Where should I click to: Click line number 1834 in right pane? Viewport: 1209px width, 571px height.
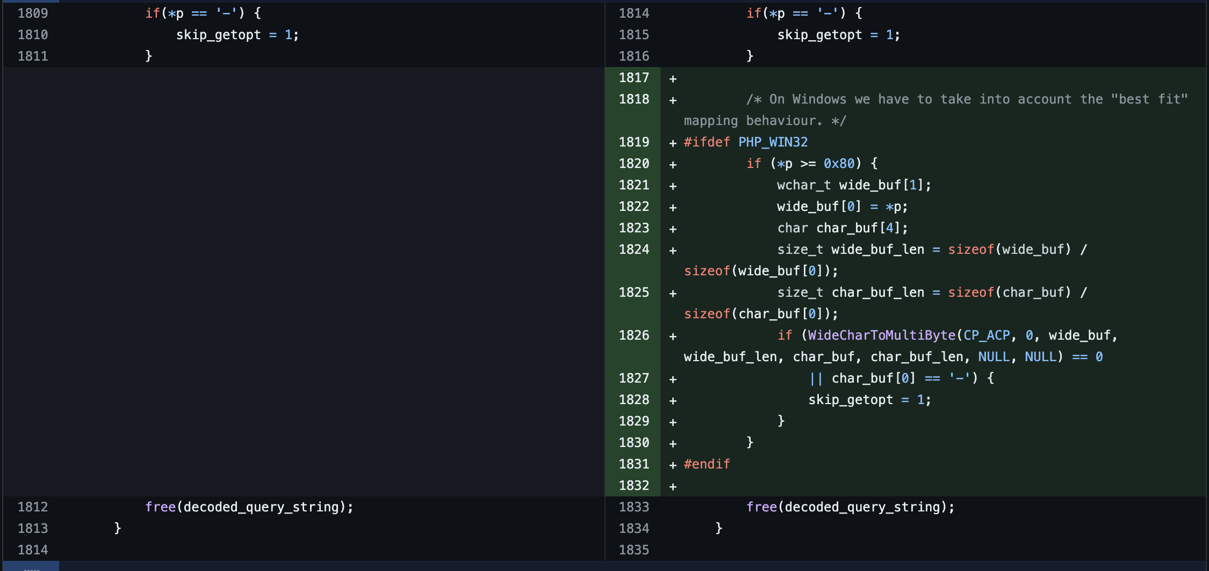(634, 529)
